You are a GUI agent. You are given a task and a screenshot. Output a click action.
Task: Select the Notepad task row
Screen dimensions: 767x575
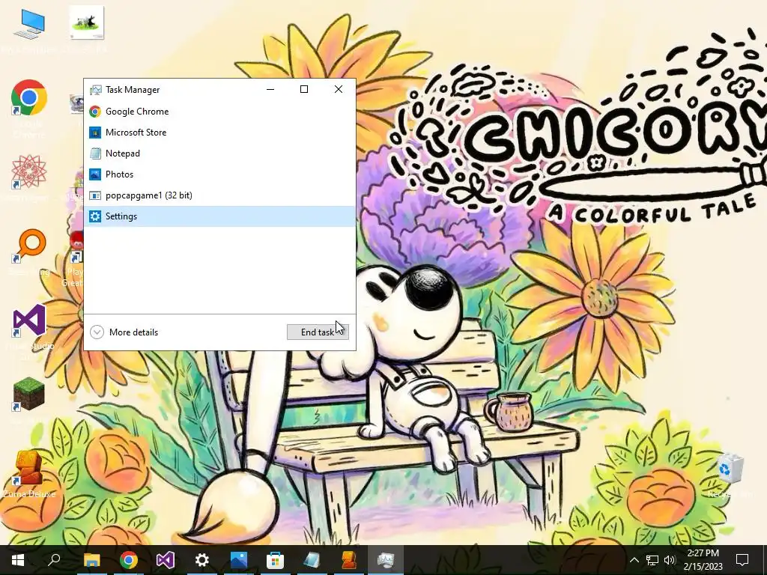[219, 153]
